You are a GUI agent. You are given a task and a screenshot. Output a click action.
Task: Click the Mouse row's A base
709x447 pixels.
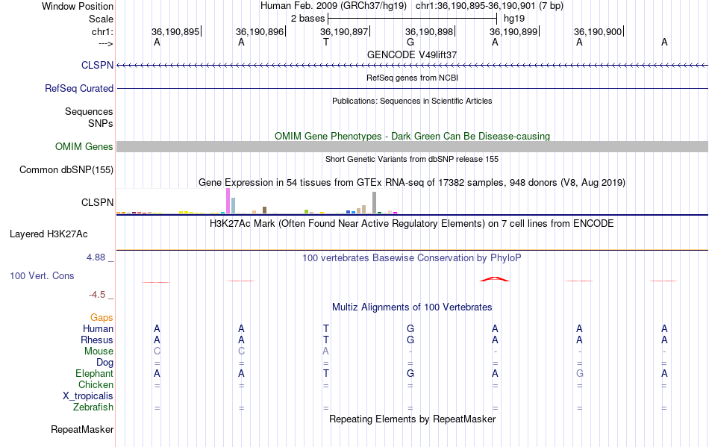pyautogui.click(x=325, y=351)
